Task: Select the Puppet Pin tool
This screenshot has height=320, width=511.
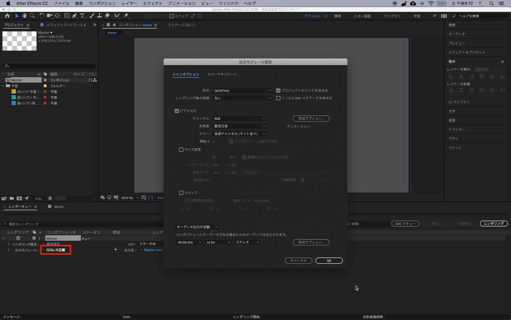Action: point(126,16)
